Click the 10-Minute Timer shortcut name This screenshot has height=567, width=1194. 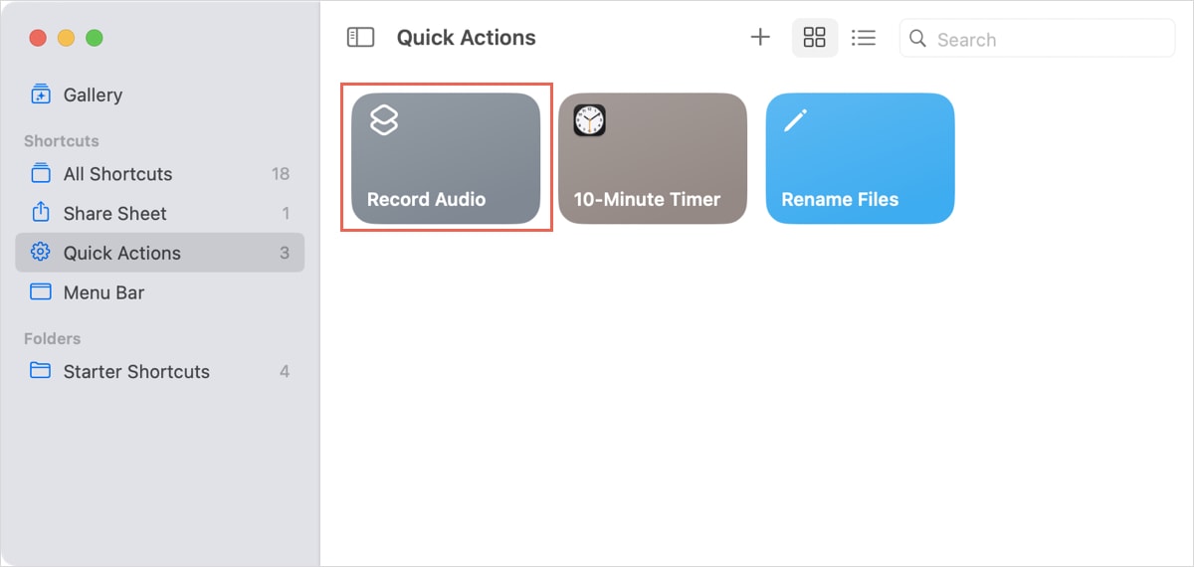[647, 199]
